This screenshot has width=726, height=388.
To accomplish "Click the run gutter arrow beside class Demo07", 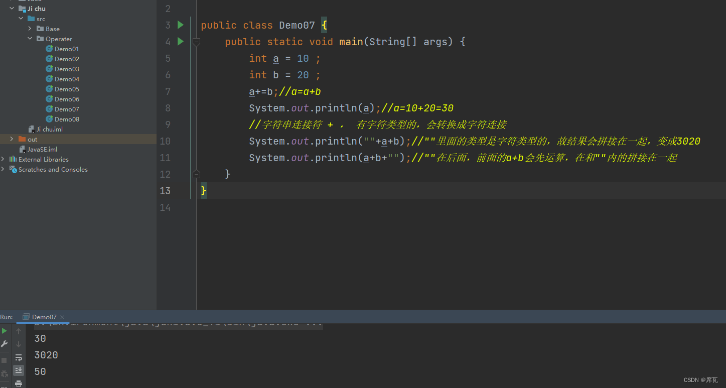I will point(181,25).
